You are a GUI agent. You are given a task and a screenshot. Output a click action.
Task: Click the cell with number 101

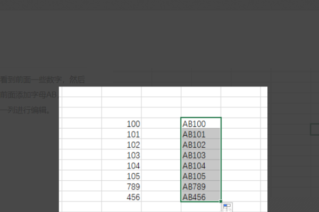pyautogui.click(x=121, y=134)
